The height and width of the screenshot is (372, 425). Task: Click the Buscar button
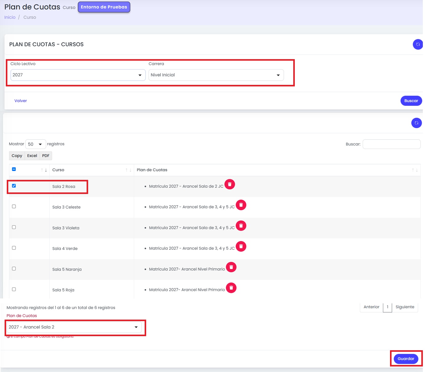pos(411,101)
